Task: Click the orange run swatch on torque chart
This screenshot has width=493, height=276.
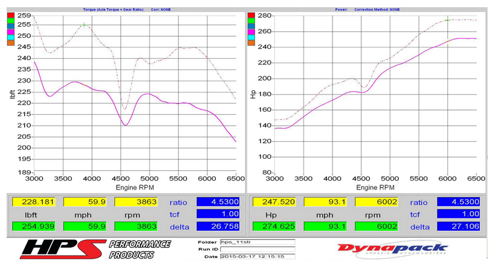Action: (x=10, y=42)
